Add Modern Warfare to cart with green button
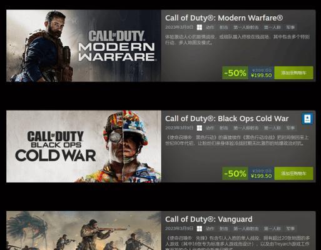 click(293, 72)
